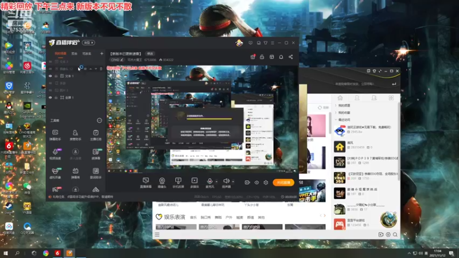Click 刷新 refresh in YY window
This screenshot has height=258, width=459.
coord(324,108)
